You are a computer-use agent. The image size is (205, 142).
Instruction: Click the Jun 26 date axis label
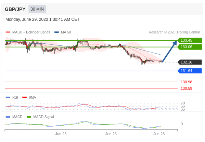tap(111, 134)
